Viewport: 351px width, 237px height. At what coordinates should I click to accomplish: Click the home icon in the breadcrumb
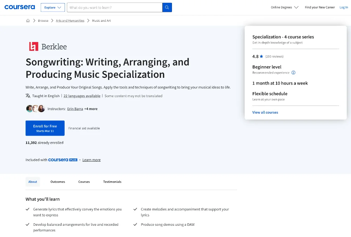tap(28, 20)
